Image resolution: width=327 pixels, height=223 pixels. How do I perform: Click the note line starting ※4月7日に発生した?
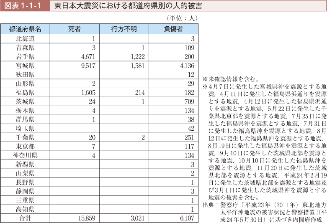click(x=265, y=86)
